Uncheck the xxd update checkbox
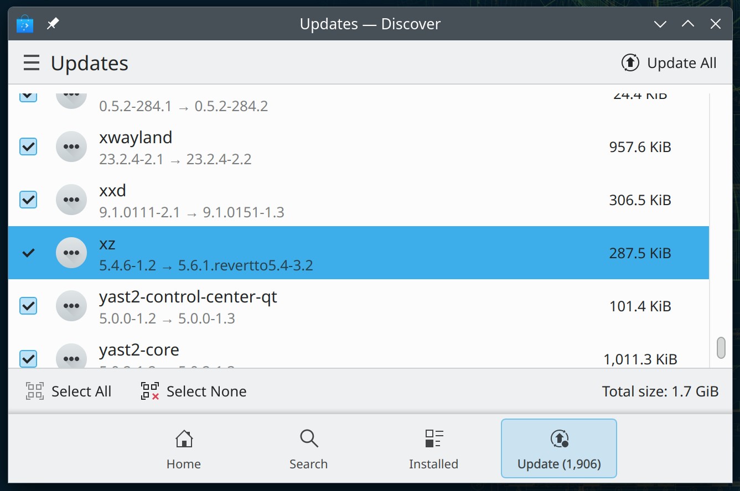The height and width of the screenshot is (491, 740). (28, 200)
